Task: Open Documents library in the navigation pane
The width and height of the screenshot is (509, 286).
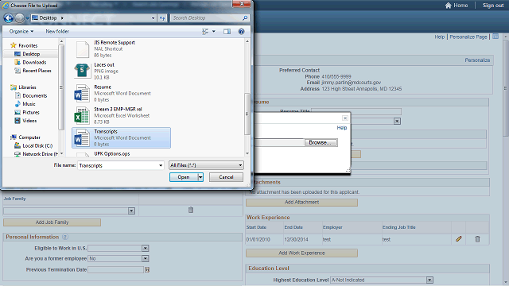Action: [35, 95]
